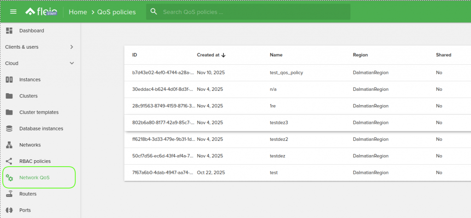
Task: Collapse the Cloud section
Action: pyautogui.click(x=71, y=63)
